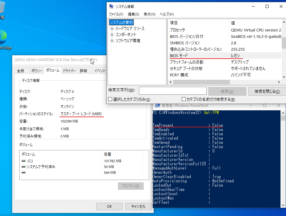Click the disabled 検索(D) button
This screenshot has height=216, width=286.
(227, 91)
